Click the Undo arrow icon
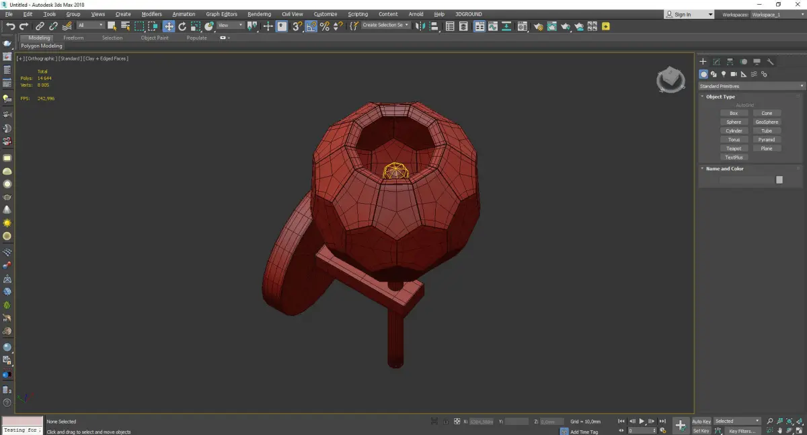The image size is (807, 435). 10,26
